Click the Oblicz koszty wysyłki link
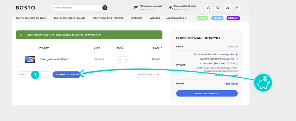The width and height of the screenshot is (296, 121). (226, 75)
